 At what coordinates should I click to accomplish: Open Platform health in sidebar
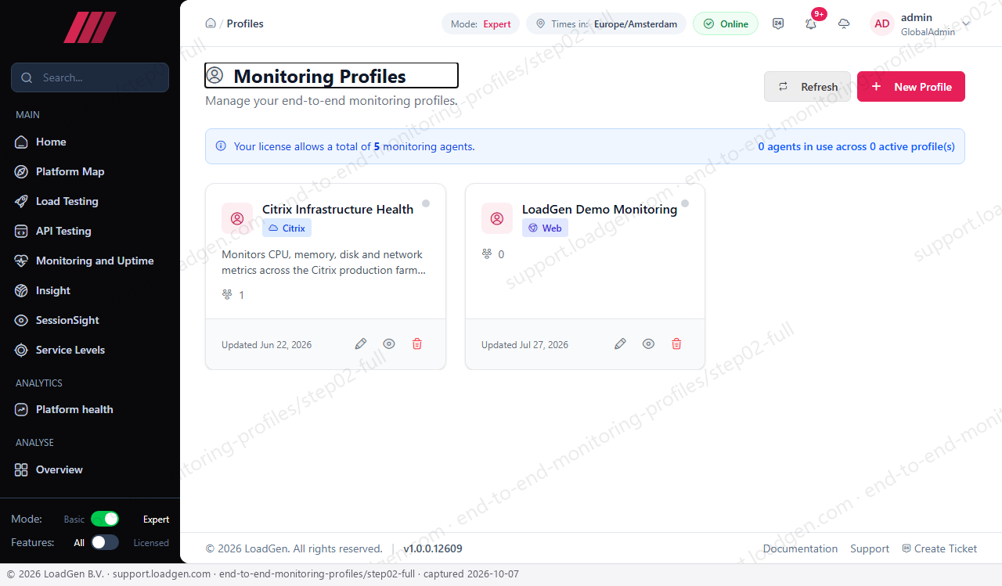(x=90, y=409)
